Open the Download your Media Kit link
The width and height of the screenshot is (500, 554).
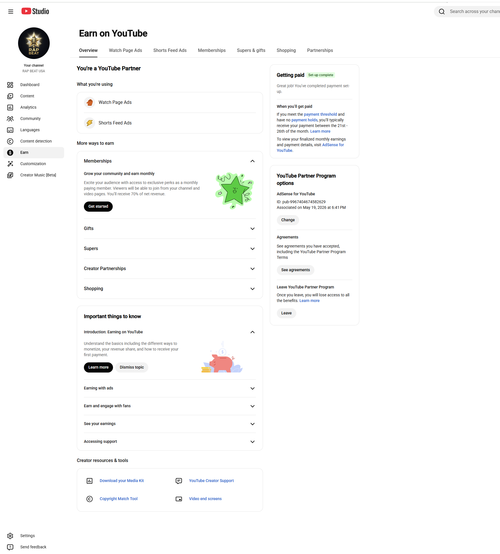click(122, 481)
